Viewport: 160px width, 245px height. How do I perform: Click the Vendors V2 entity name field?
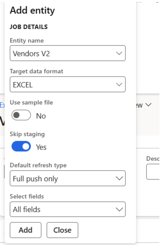(x=68, y=53)
